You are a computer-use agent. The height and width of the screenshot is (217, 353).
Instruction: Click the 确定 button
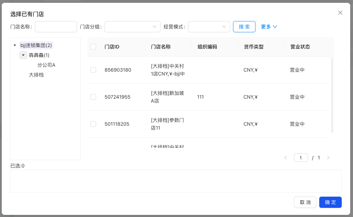coord(330,202)
